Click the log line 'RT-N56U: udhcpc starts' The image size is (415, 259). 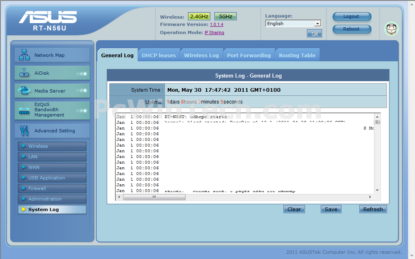(x=196, y=117)
